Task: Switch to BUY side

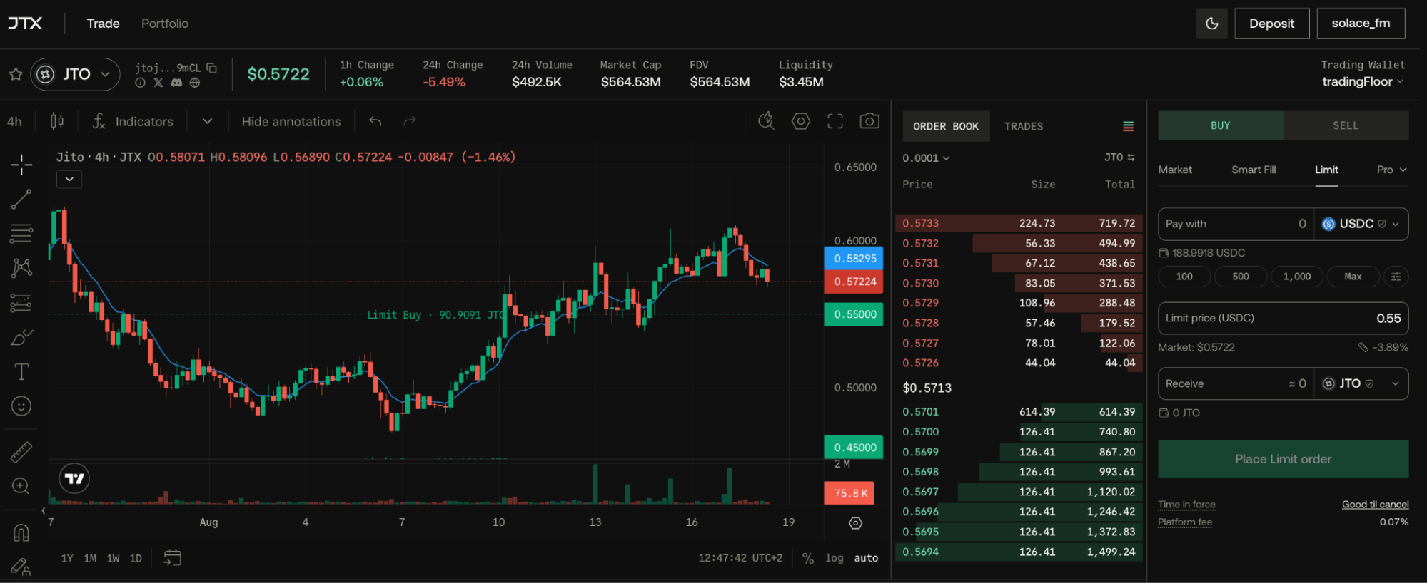Action: pyautogui.click(x=1221, y=125)
